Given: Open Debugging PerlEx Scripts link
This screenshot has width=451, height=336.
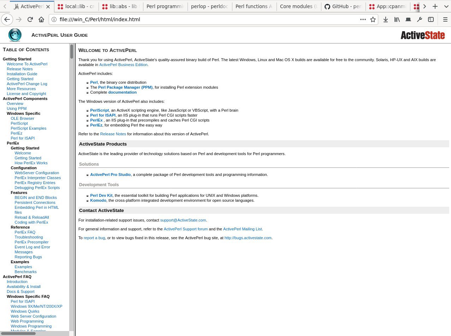Looking at the screenshot, I should [x=37, y=188].
